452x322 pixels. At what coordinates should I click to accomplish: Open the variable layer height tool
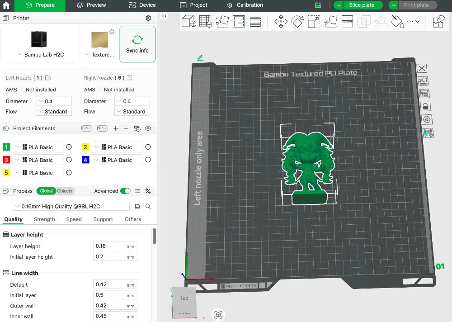click(255, 22)
